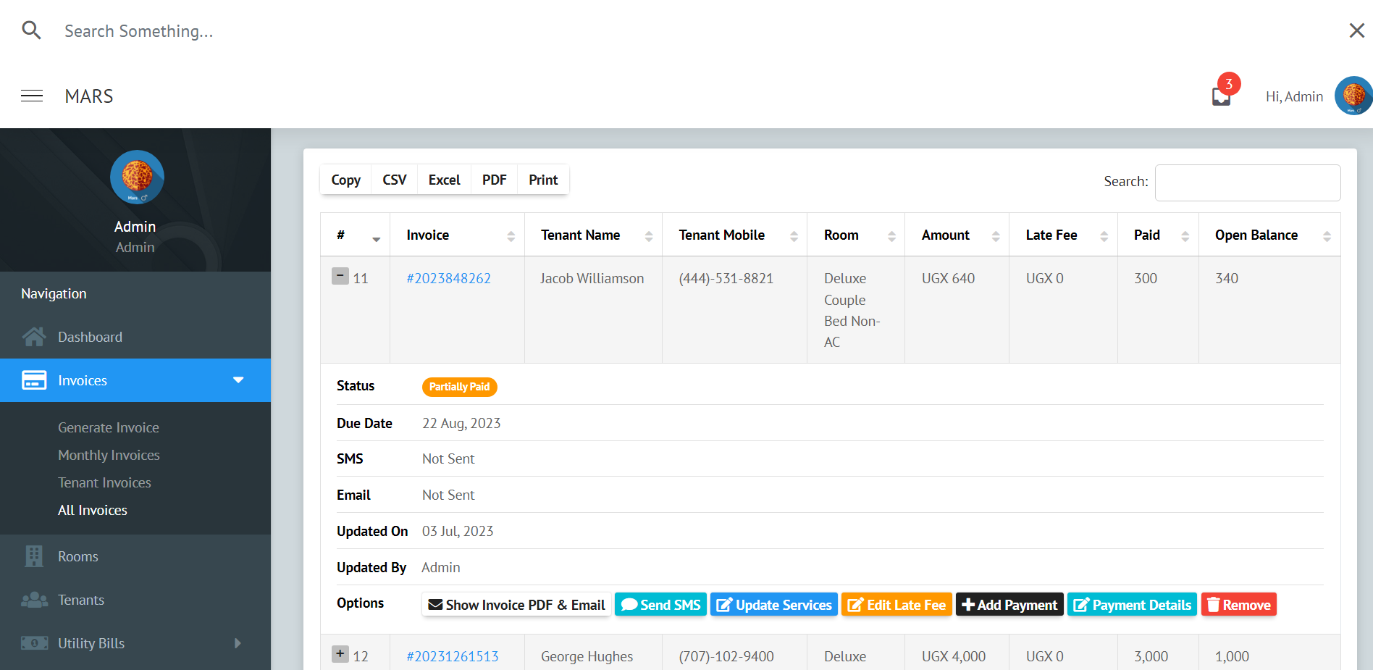Open the Tenants people icon
The height and width of the screenshot is (670, 1373).
pos(34,600)
